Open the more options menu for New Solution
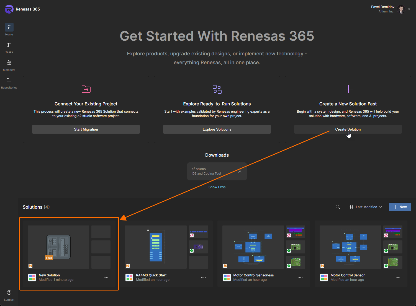Viewport: 416px width, 306px height. [x=106, y=278]
